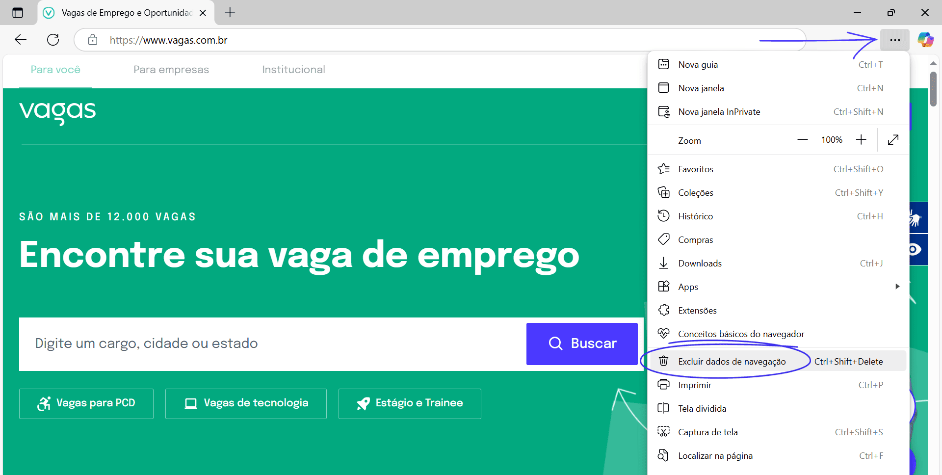
Task: Click the Imprimir printer icon
Action: coord(663,385)
